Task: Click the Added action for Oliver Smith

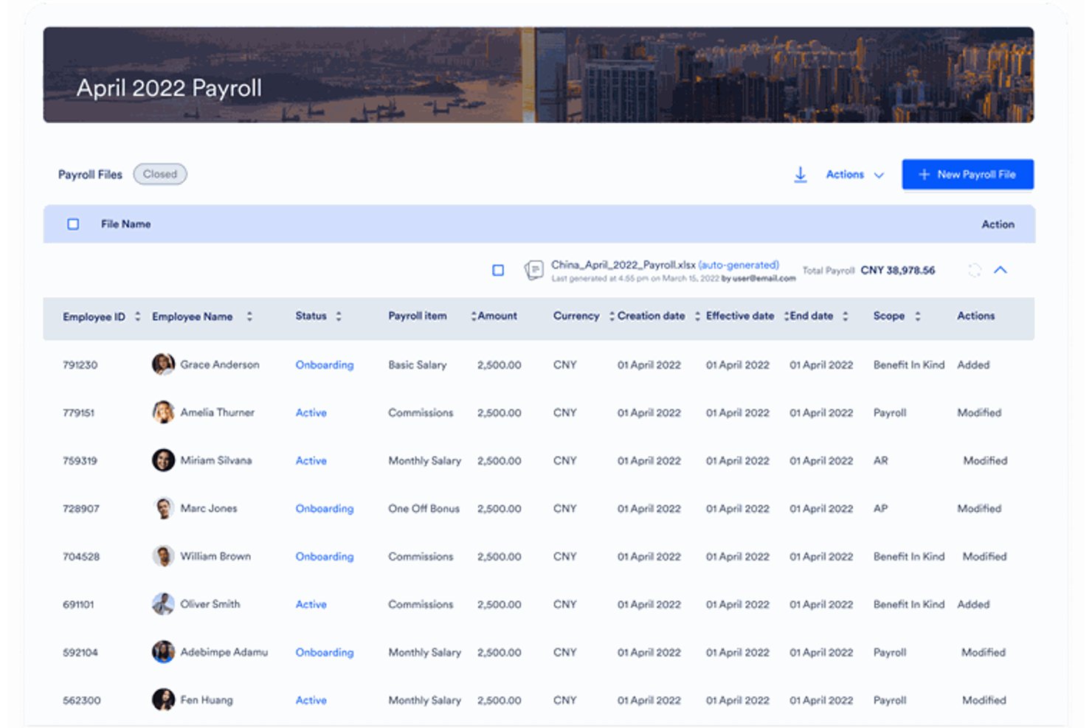Action: coord(973,605)
